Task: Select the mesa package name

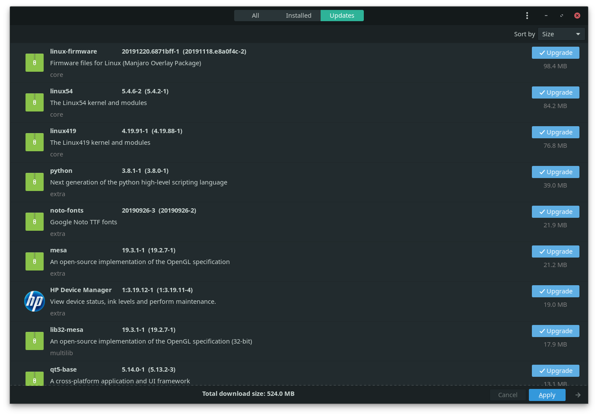Action: pyautogui.click(x=58, y=250)
